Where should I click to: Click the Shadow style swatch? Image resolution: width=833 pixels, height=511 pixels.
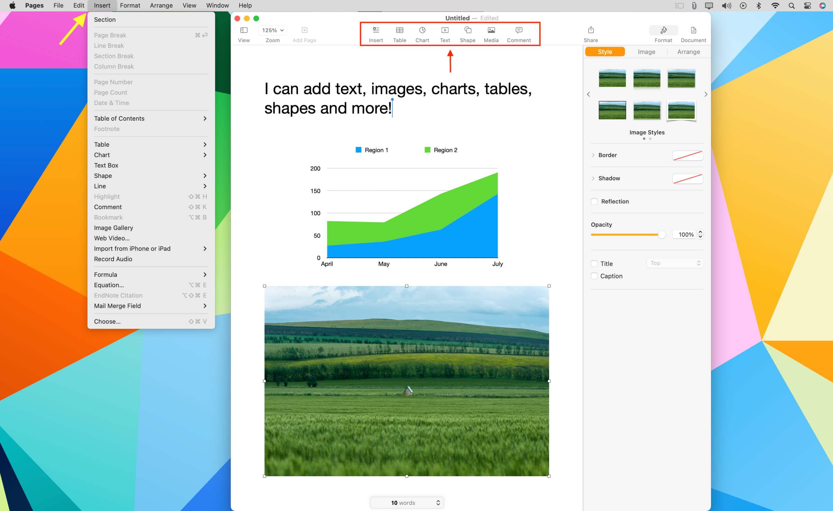pos(688,179)
